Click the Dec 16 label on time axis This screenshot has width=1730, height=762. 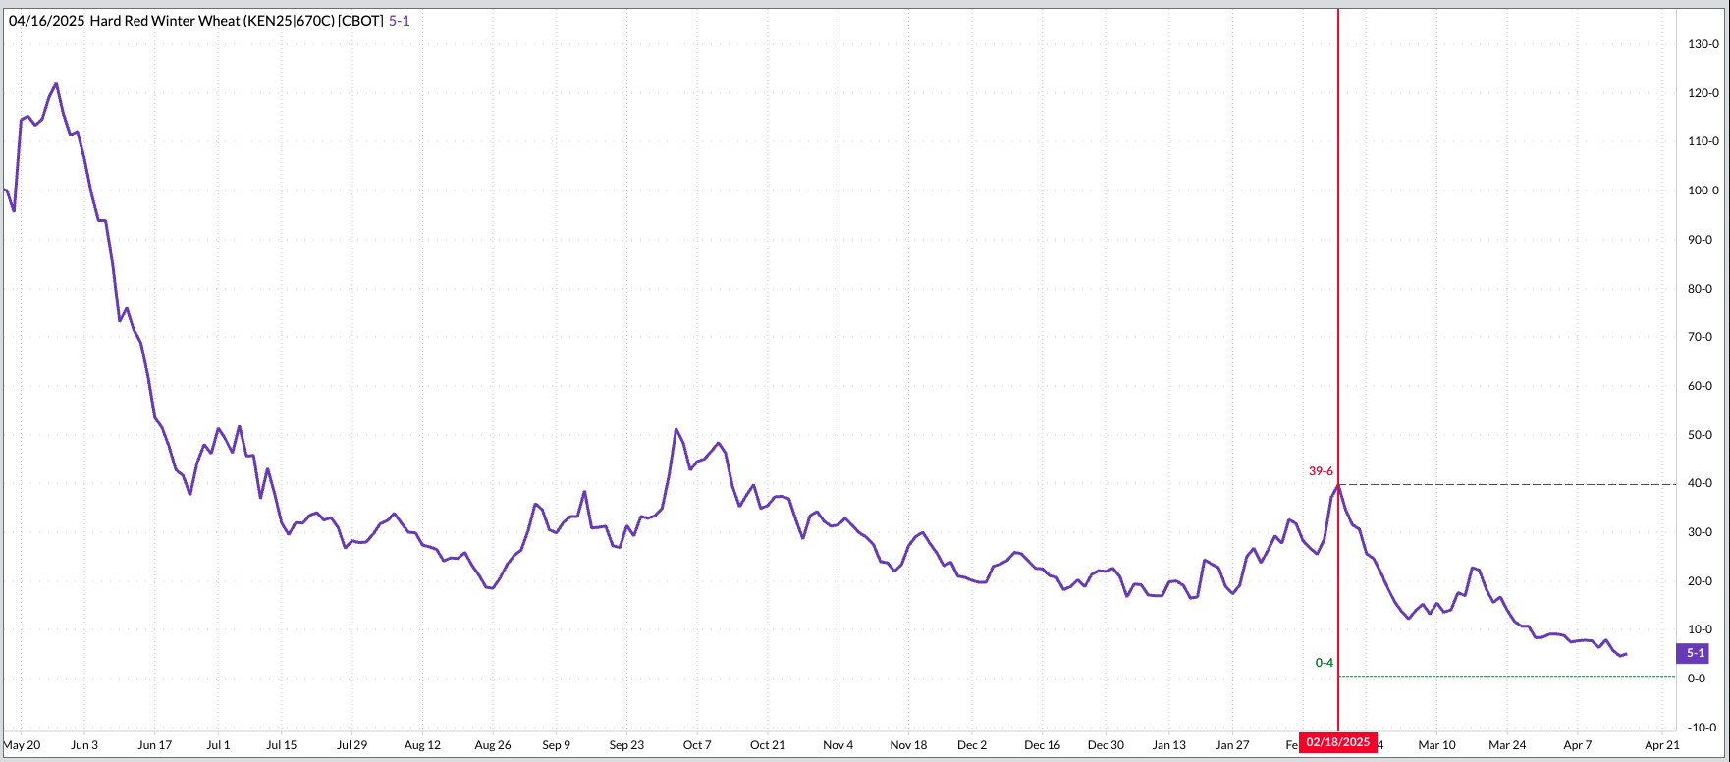pos(1042,745)
